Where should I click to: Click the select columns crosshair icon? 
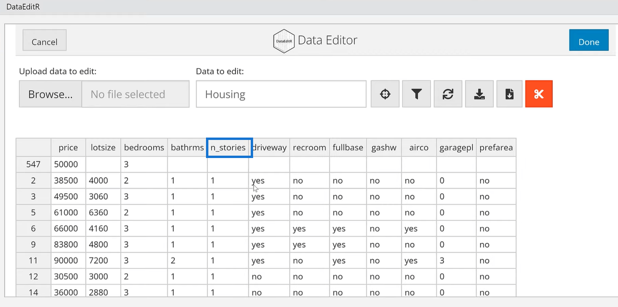[385, 94]
